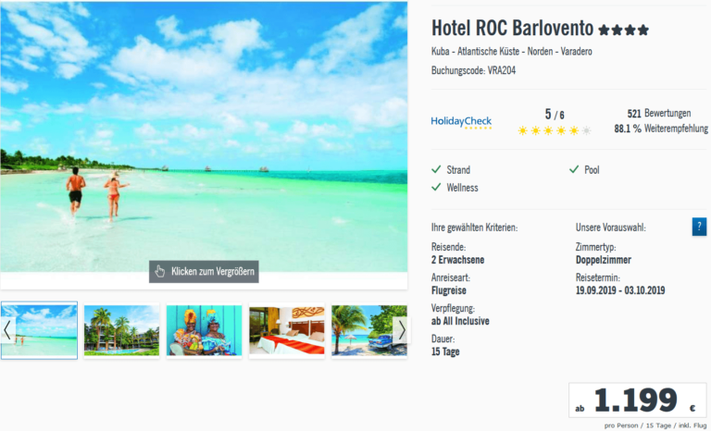This screenshot has width=711, height=431.
Task: Click the hand pointer icon on enlarge overlay
Action: pyautogui.click(x=159, y=272)
